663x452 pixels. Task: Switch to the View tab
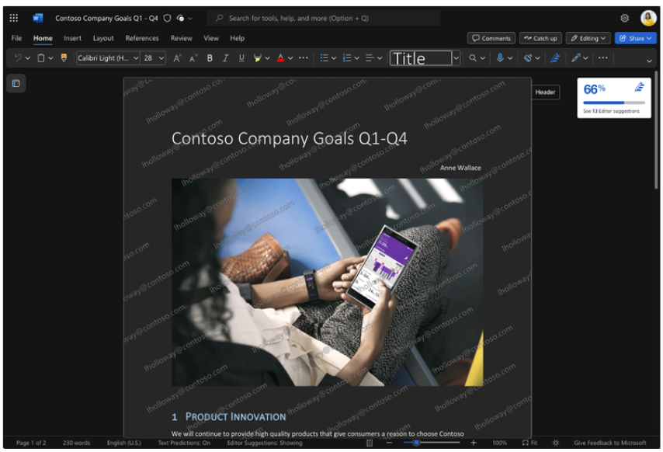coord(211,38)
